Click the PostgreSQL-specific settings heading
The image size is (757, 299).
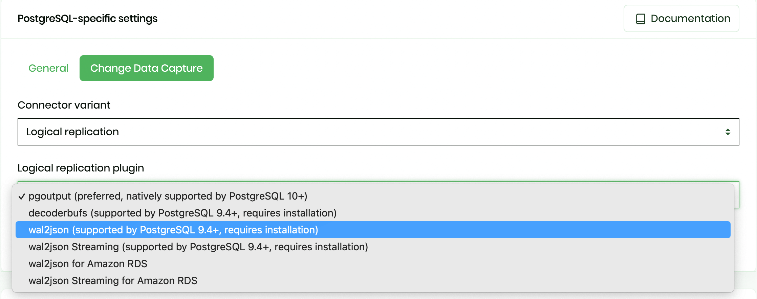pos(87,19)
